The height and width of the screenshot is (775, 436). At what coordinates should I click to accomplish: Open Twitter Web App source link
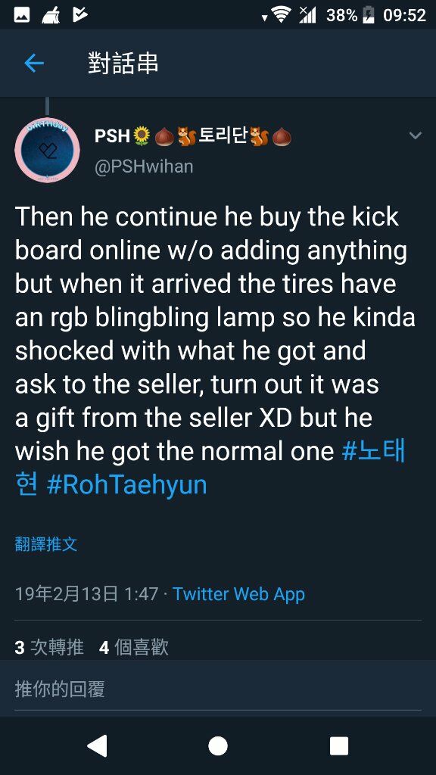pyautogui.click(x=238, y=593)
